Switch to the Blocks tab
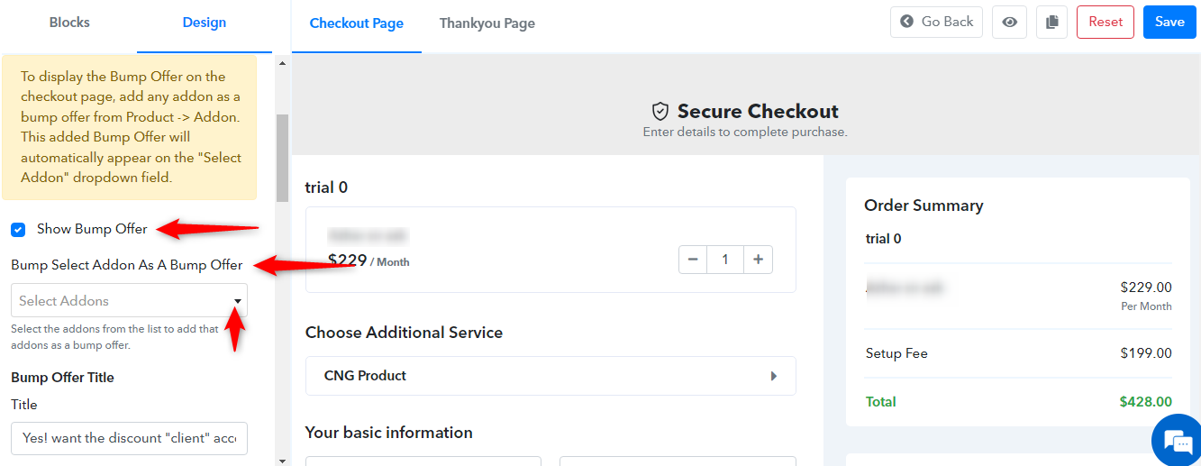 coord(69,23)
